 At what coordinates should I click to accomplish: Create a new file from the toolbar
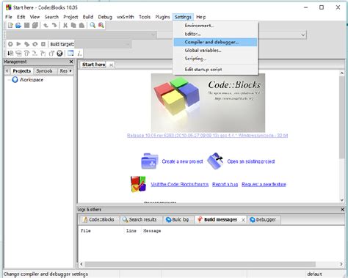tap(10, 25)
